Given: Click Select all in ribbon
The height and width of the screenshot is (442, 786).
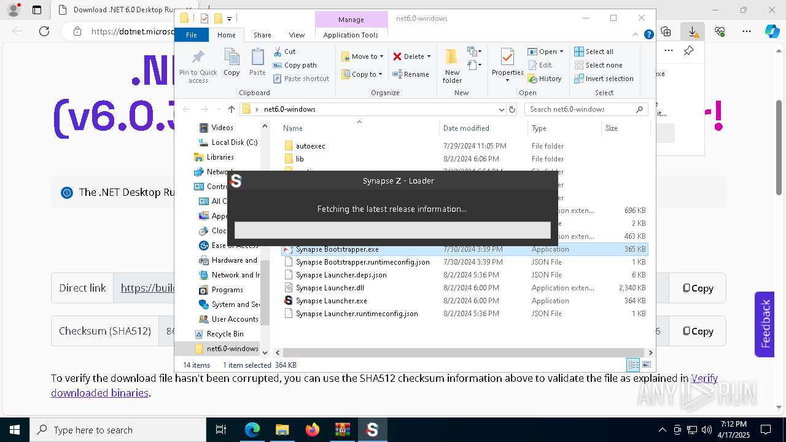Looking at the screenshot, I should [594, 52].
